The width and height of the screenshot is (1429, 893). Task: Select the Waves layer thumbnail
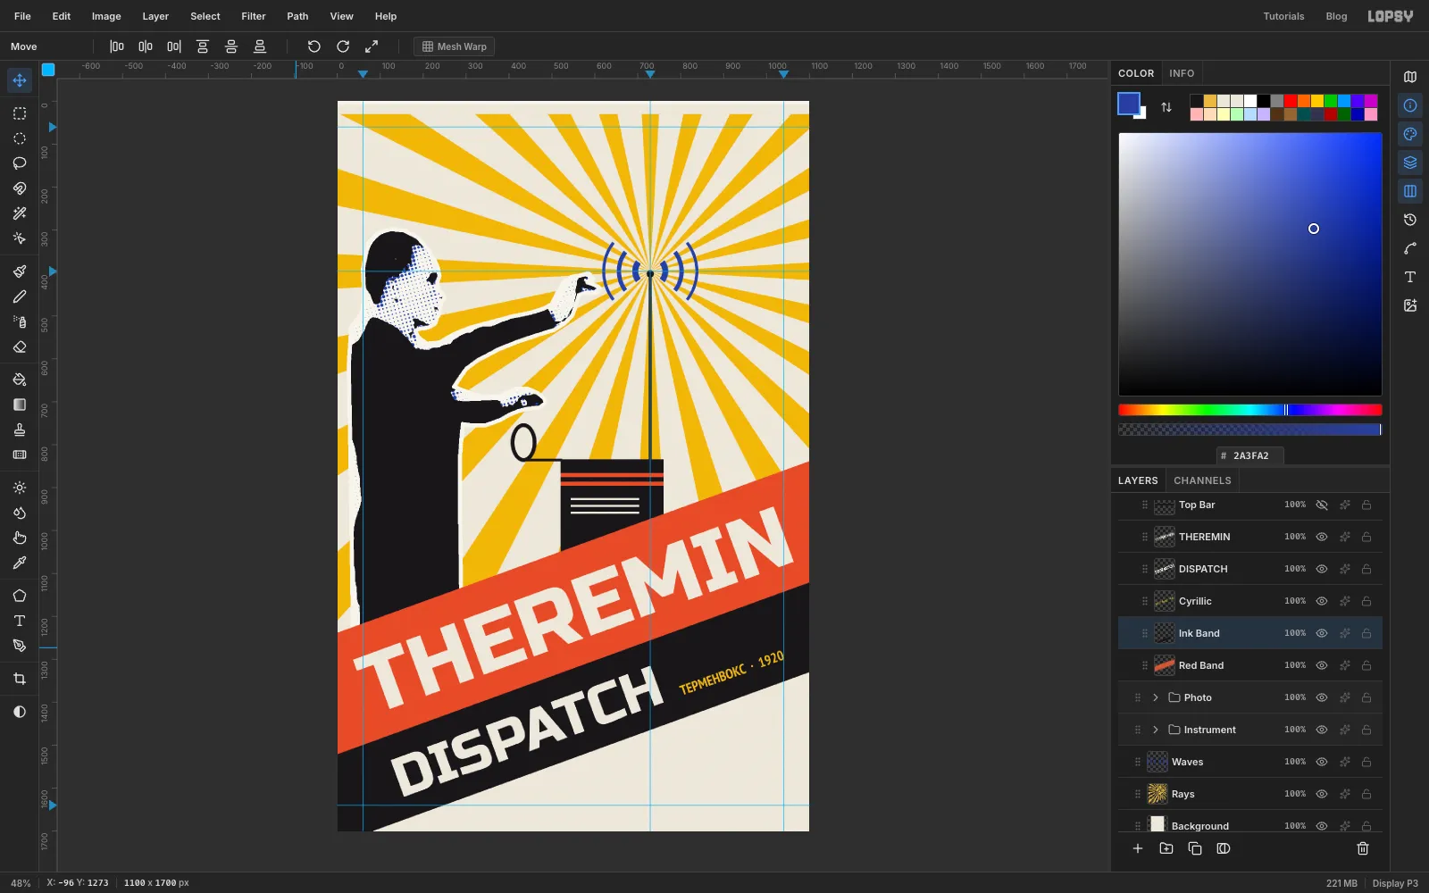tap(1157, 762)
